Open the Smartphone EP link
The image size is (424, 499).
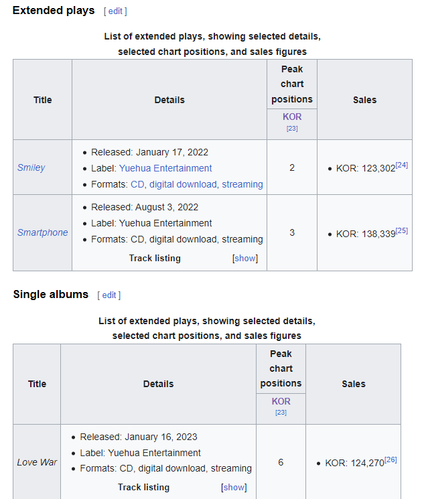(43, 232)
